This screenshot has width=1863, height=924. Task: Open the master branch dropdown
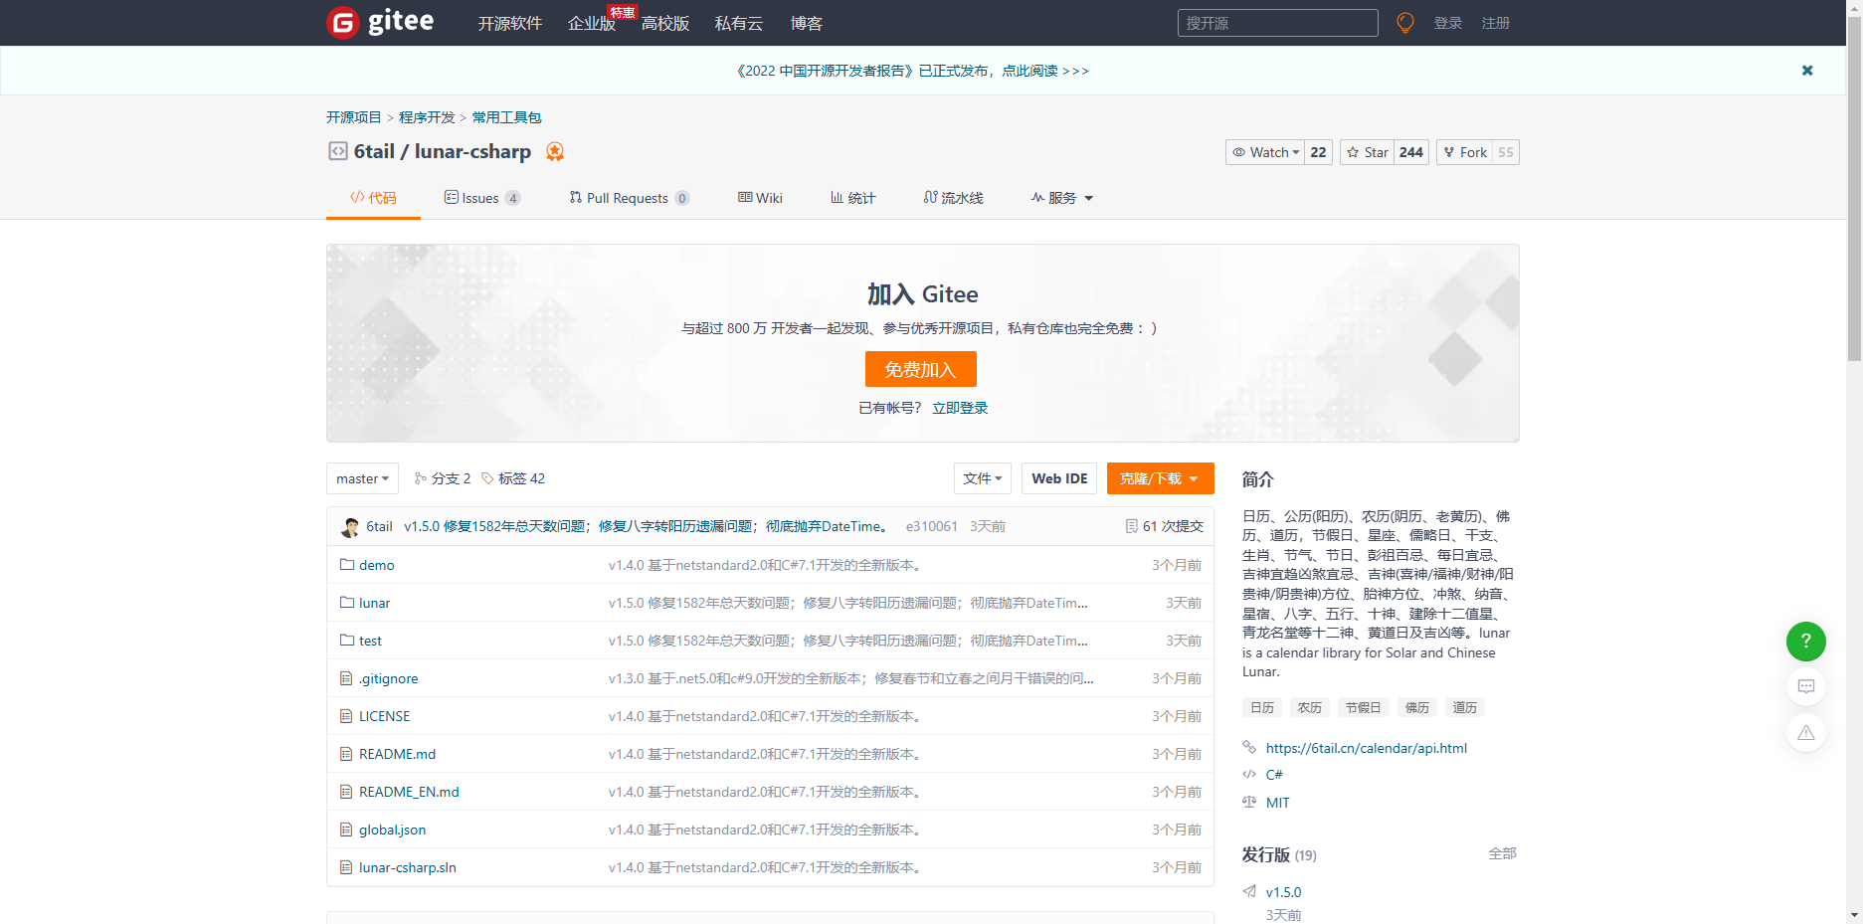click(x=362, y=478)
